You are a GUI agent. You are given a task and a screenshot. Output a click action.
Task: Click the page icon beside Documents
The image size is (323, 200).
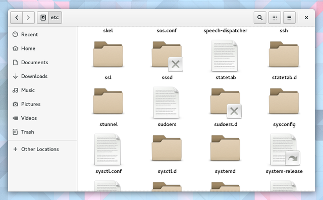pyautogui.click(x=15, y=62)
